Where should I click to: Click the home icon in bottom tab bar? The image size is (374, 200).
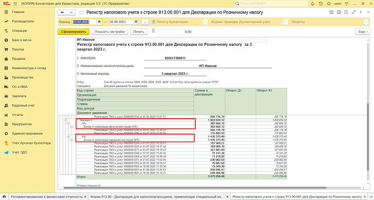point(4,196)
